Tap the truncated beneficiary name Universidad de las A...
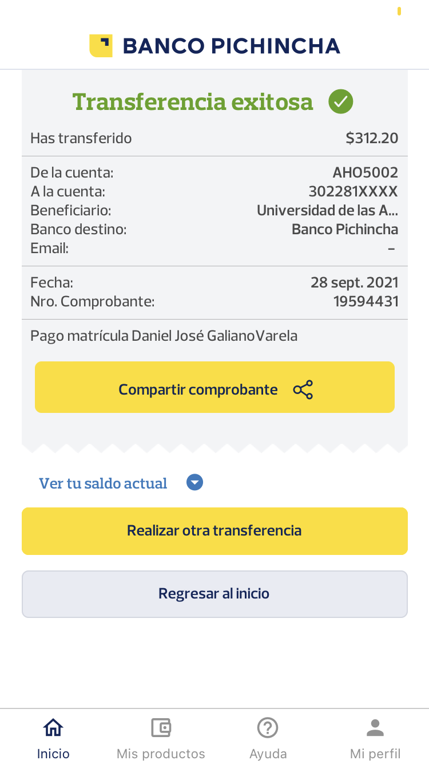 [x=327, y=210]
